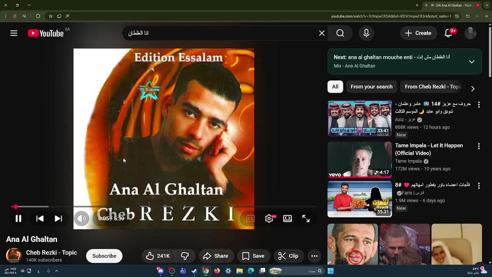The image size is (492, 277).
Task: Play Tame Impala - Let It Happen thumbnail
Action: (x=360, y=160)
